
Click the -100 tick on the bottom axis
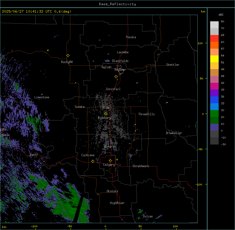(34, 226)
